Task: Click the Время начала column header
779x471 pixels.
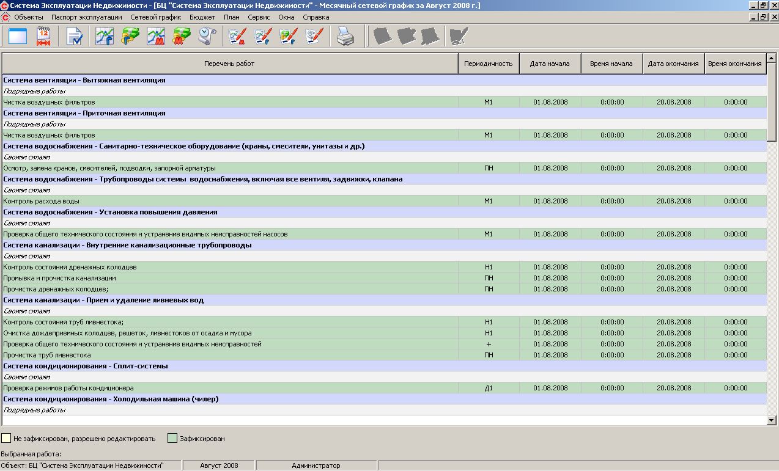Action: 611,64
